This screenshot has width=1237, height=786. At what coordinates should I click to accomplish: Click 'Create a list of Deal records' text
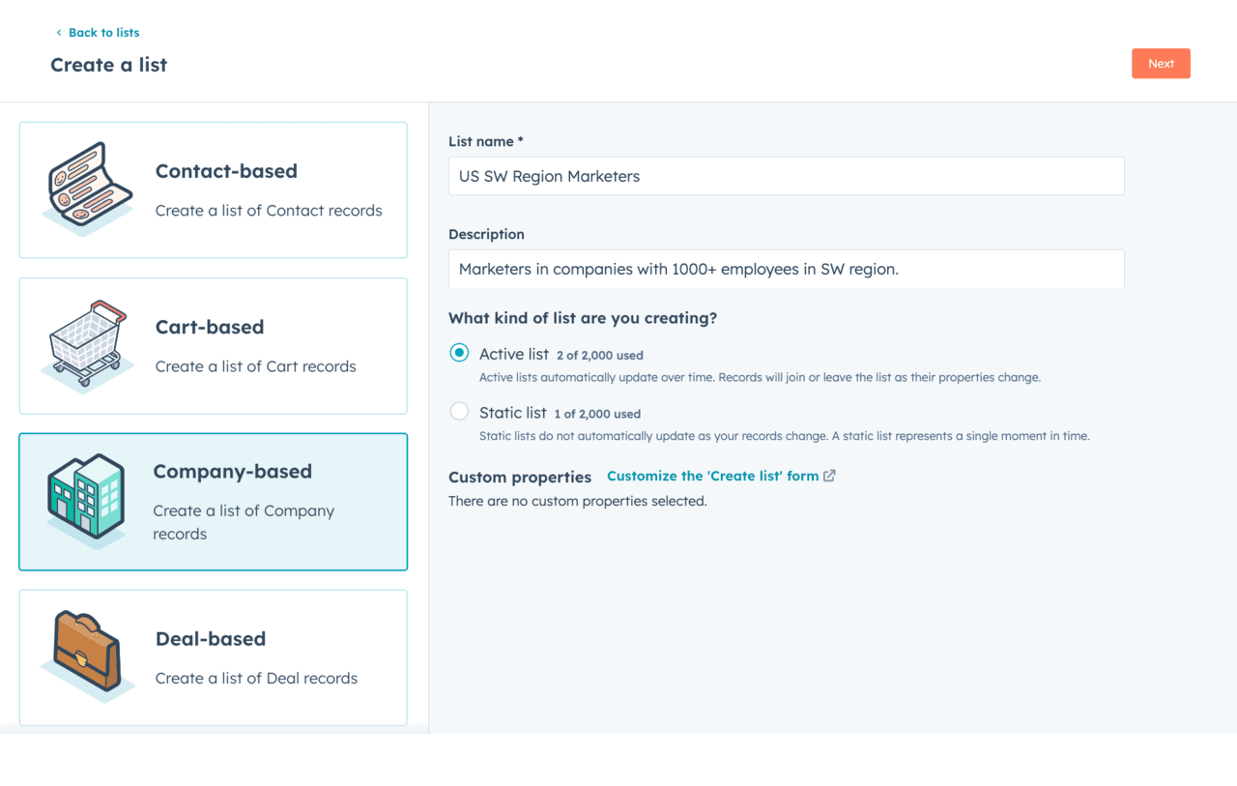[x=256, y=679]
